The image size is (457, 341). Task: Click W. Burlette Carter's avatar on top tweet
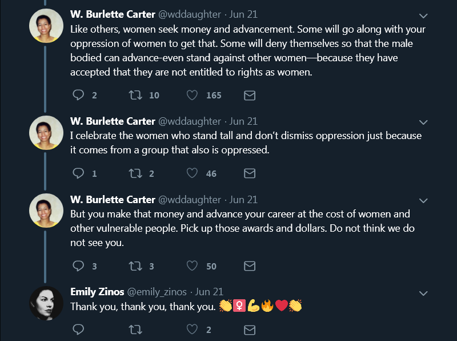pyautogui.click(x=46, y=25)
